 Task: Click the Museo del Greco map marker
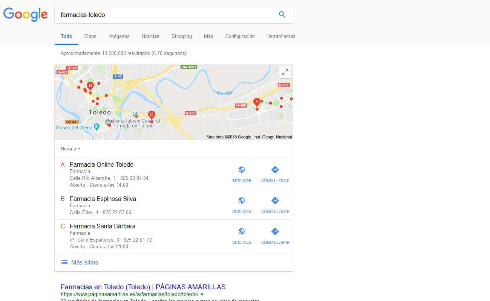96,127
